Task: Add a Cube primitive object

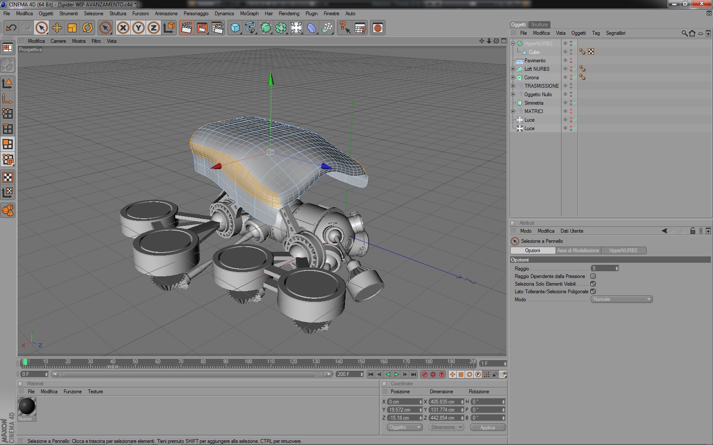Action: [x=235, y=28]
